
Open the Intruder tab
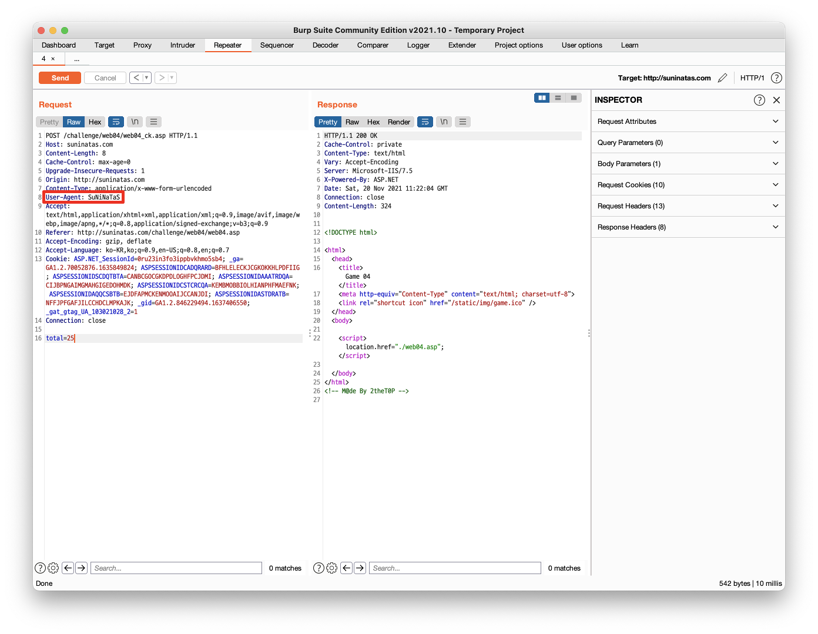click(183, 45)
